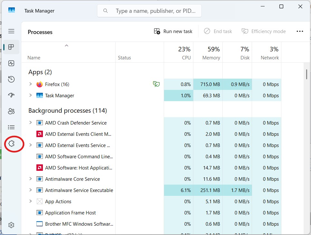The height and width of the screenshot is (235, 311).
Task: Sort processes by CPU column
Action: [x=184, y=53]
